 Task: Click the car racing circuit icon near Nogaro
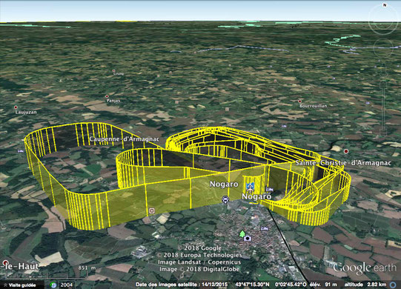pyautogui.click(x=225, y=199)
